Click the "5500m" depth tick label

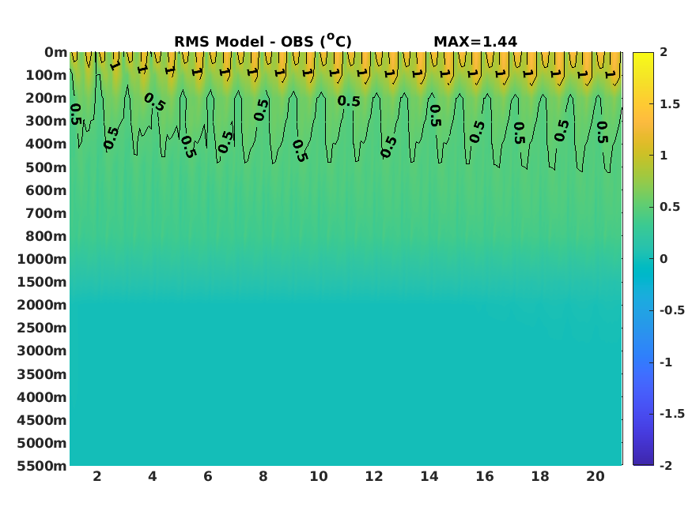coord(42,467)
